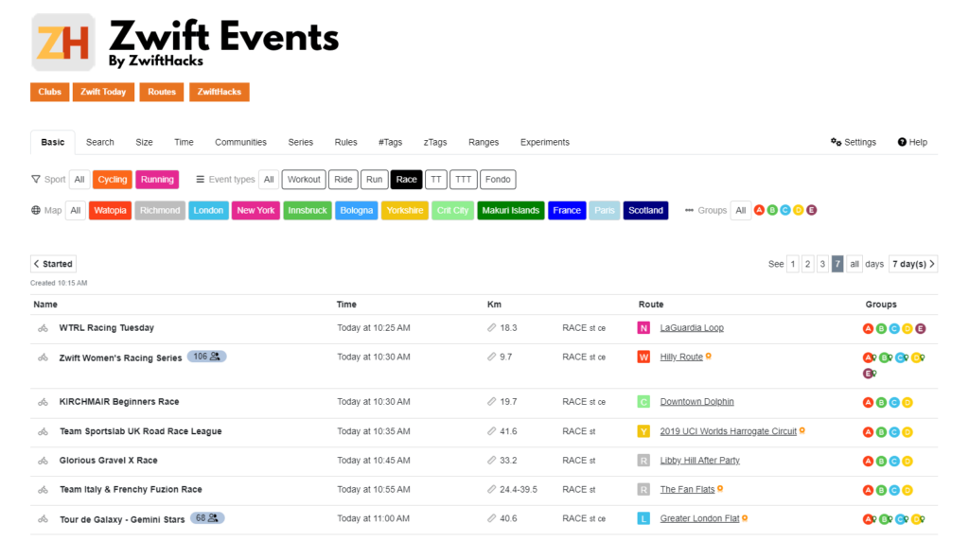Select All in Sport filter
969x541 pixels.
[x=79, y=180]
